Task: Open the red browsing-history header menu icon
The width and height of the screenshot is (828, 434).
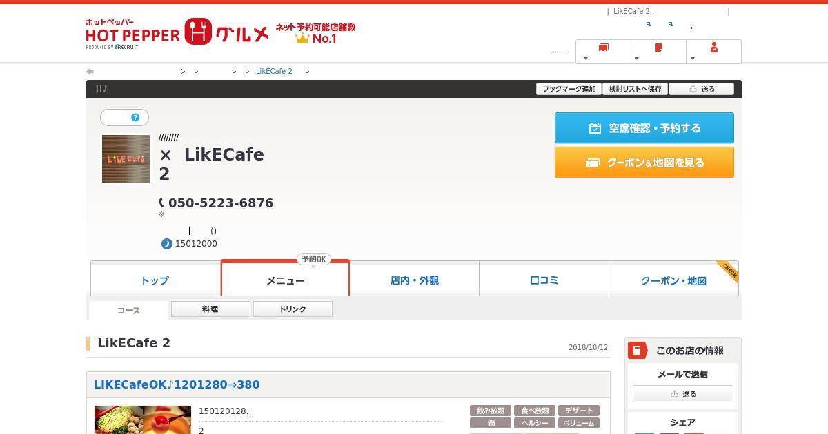Action: 604,48
